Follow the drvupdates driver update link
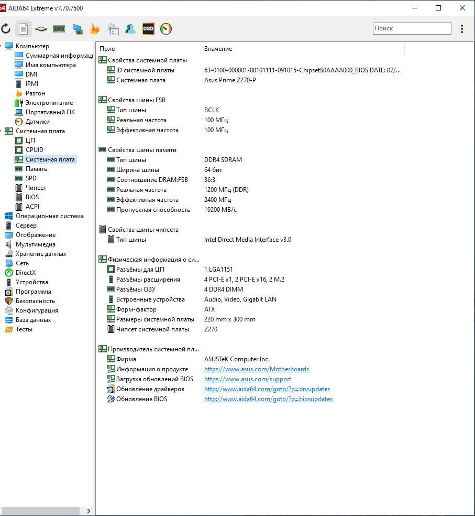 (267, 389)
